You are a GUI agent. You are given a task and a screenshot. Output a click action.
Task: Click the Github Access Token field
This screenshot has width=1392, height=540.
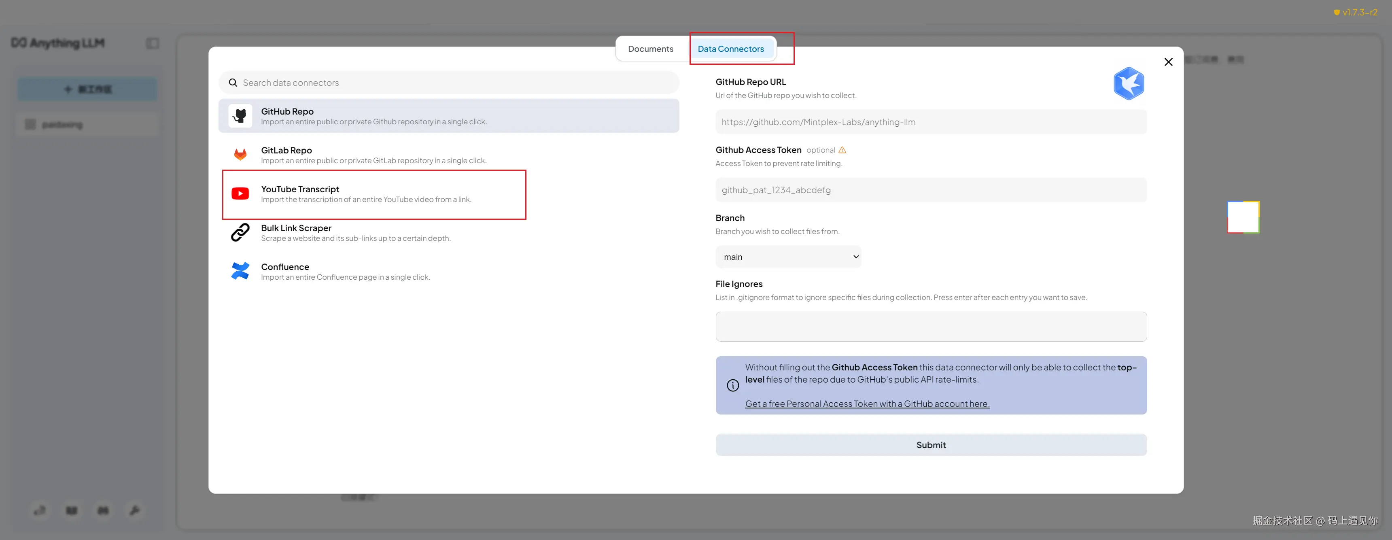(931, 190)
